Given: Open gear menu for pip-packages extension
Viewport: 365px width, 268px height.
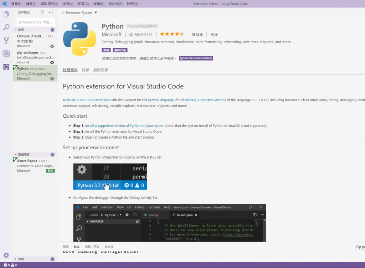Looking at the screenshot, I should click(x=52, y=62).
